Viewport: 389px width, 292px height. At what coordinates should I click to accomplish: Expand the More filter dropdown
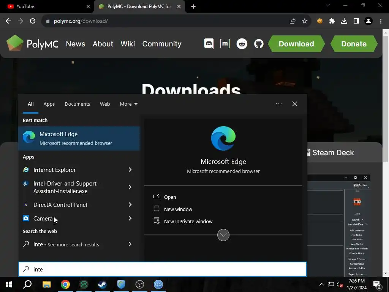(128, 104)
